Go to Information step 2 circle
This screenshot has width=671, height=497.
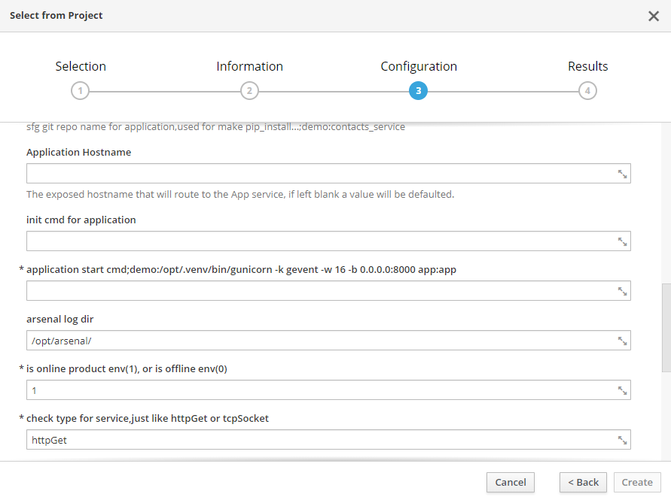249,91
